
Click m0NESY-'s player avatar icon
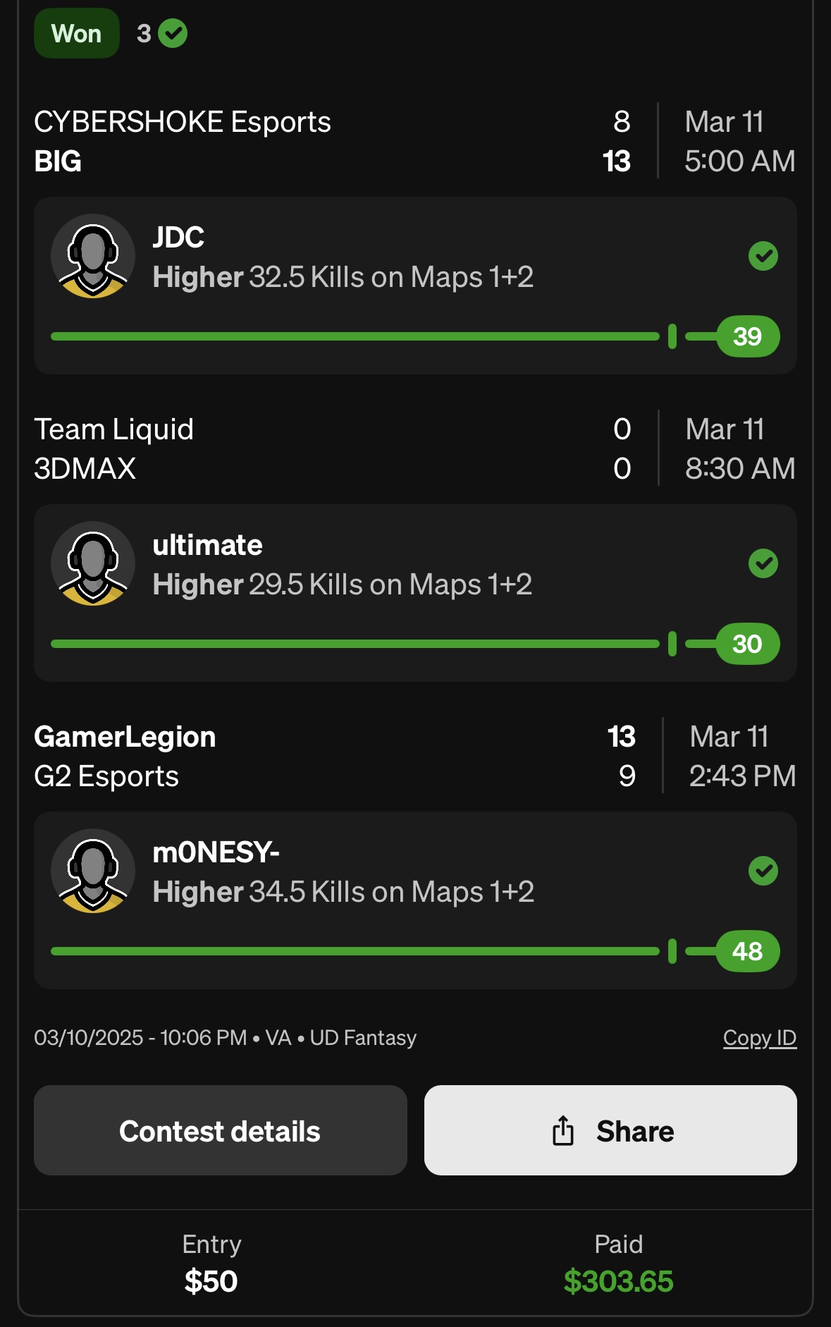click(93, 871)
